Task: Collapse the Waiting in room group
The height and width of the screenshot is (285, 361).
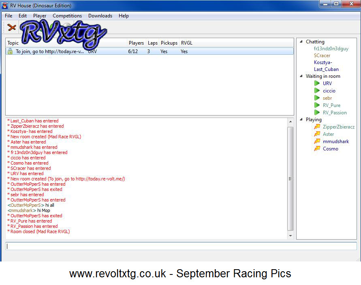Action: (x=301, y=76)
